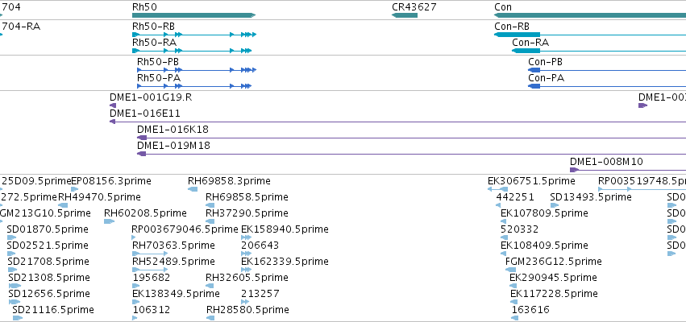Select the Con-RA transcript label

coord(530,43)
